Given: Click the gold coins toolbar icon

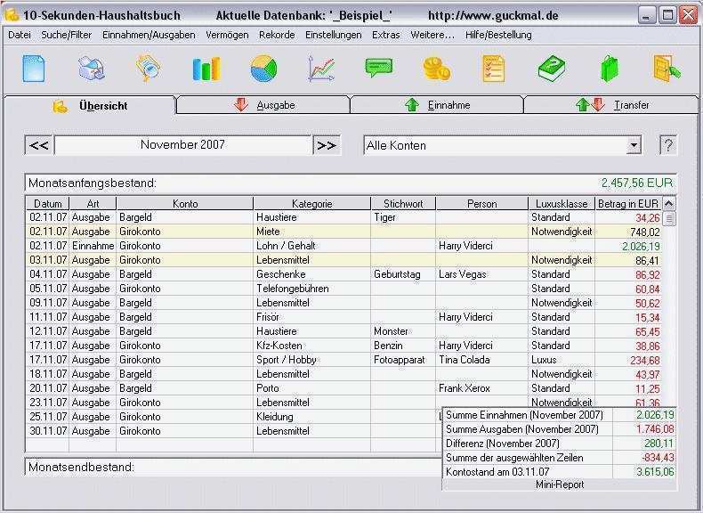Looking at the screenshot, I should point(437,69).
